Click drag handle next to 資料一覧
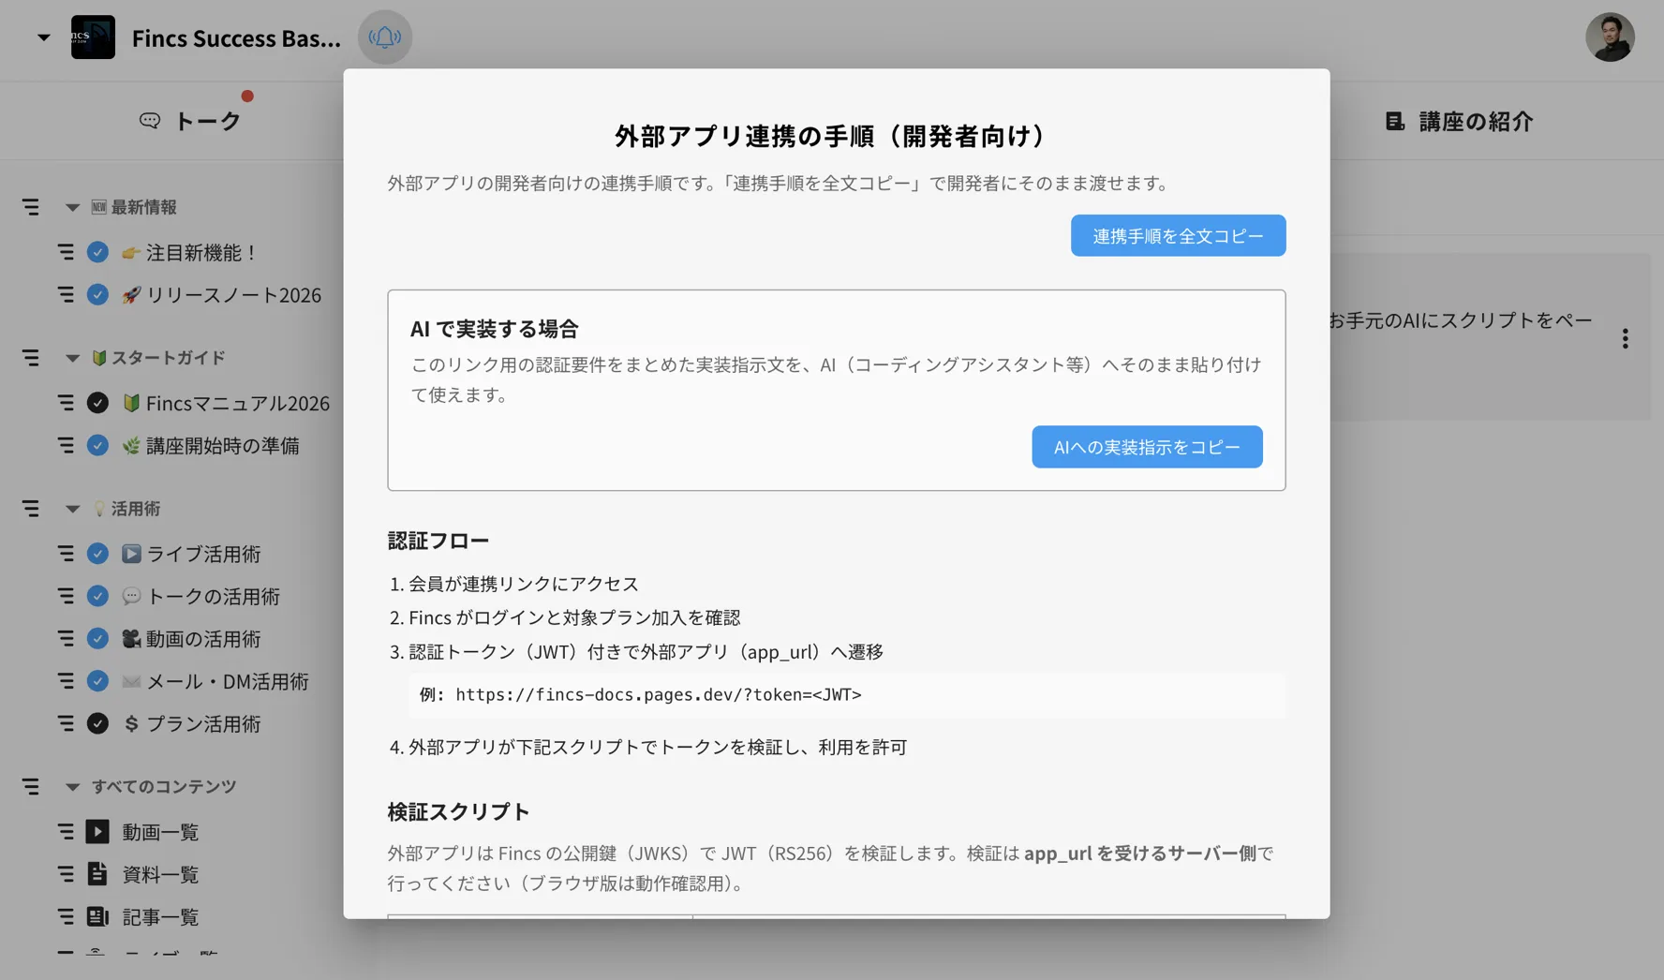 pyautogui.click(x=66, y=874)
